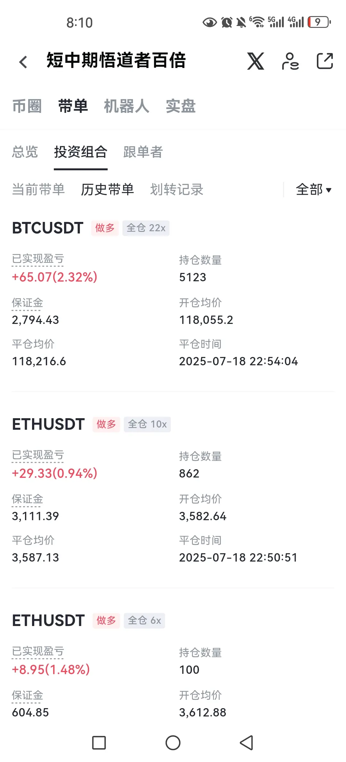The height and width of the screenshot is (762, 346).
Task: Tap Android back triangle icon
Action: [247, 743]
